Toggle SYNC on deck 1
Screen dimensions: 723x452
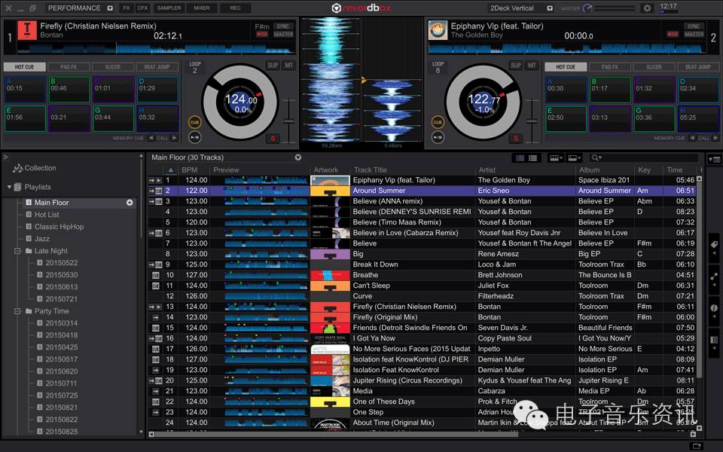[x=283, y=26]
